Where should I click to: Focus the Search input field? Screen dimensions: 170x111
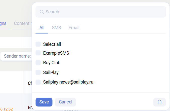point(103,12)
